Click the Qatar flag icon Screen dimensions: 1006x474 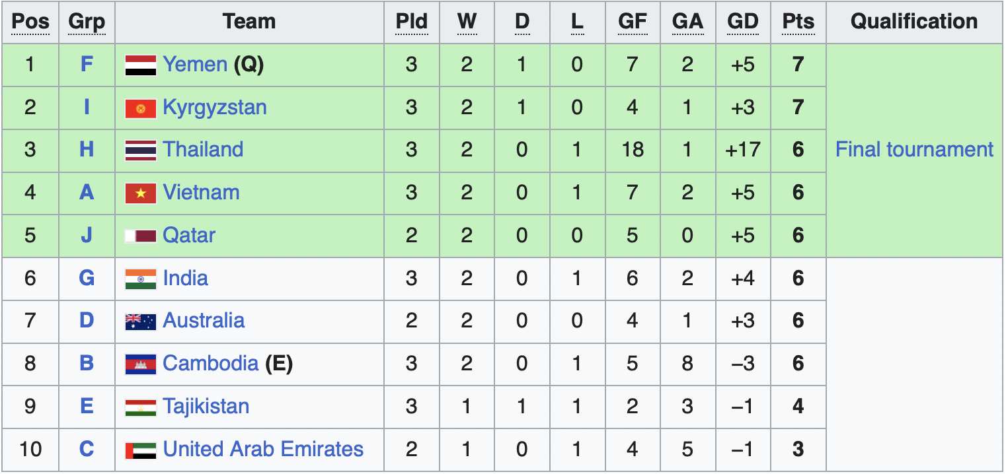coord(141,236)
